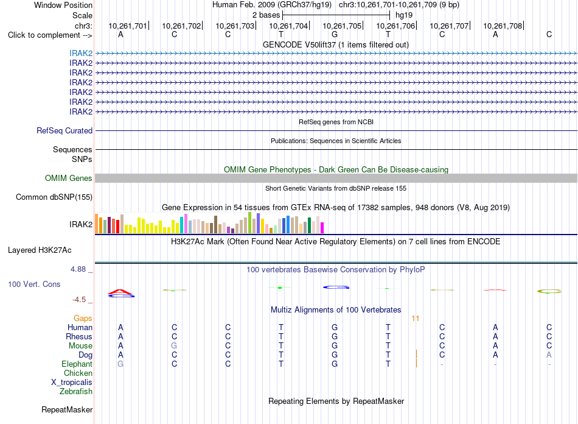Click the red A PhyloP conservation logo

tap(121, 294)
